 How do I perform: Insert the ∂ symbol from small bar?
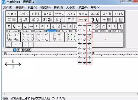tap(53, 26)
